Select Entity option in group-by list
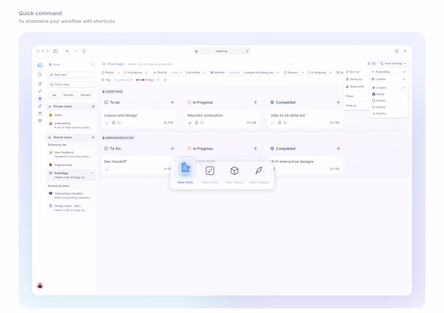This screenshot has height=313, width=444. (x=388, y=94)
